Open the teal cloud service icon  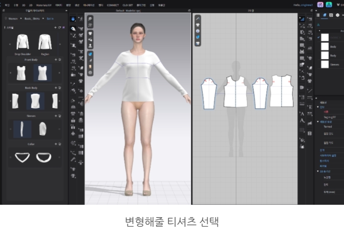coord(328,5)
